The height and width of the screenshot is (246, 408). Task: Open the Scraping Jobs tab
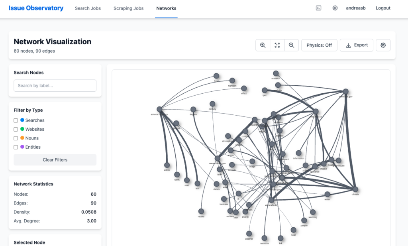point(128,8)
